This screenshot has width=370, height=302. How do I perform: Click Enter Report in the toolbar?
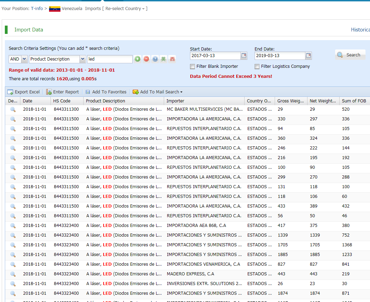[63, 92]
